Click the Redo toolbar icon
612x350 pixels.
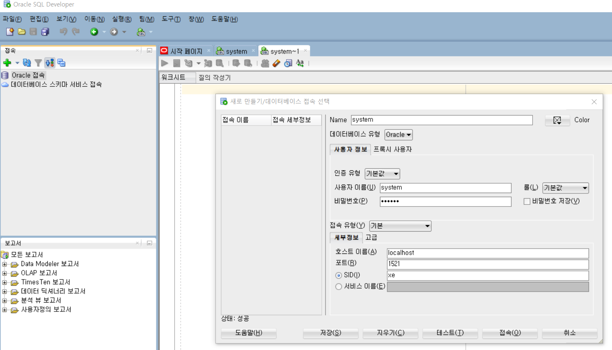[x=76, y=32]
